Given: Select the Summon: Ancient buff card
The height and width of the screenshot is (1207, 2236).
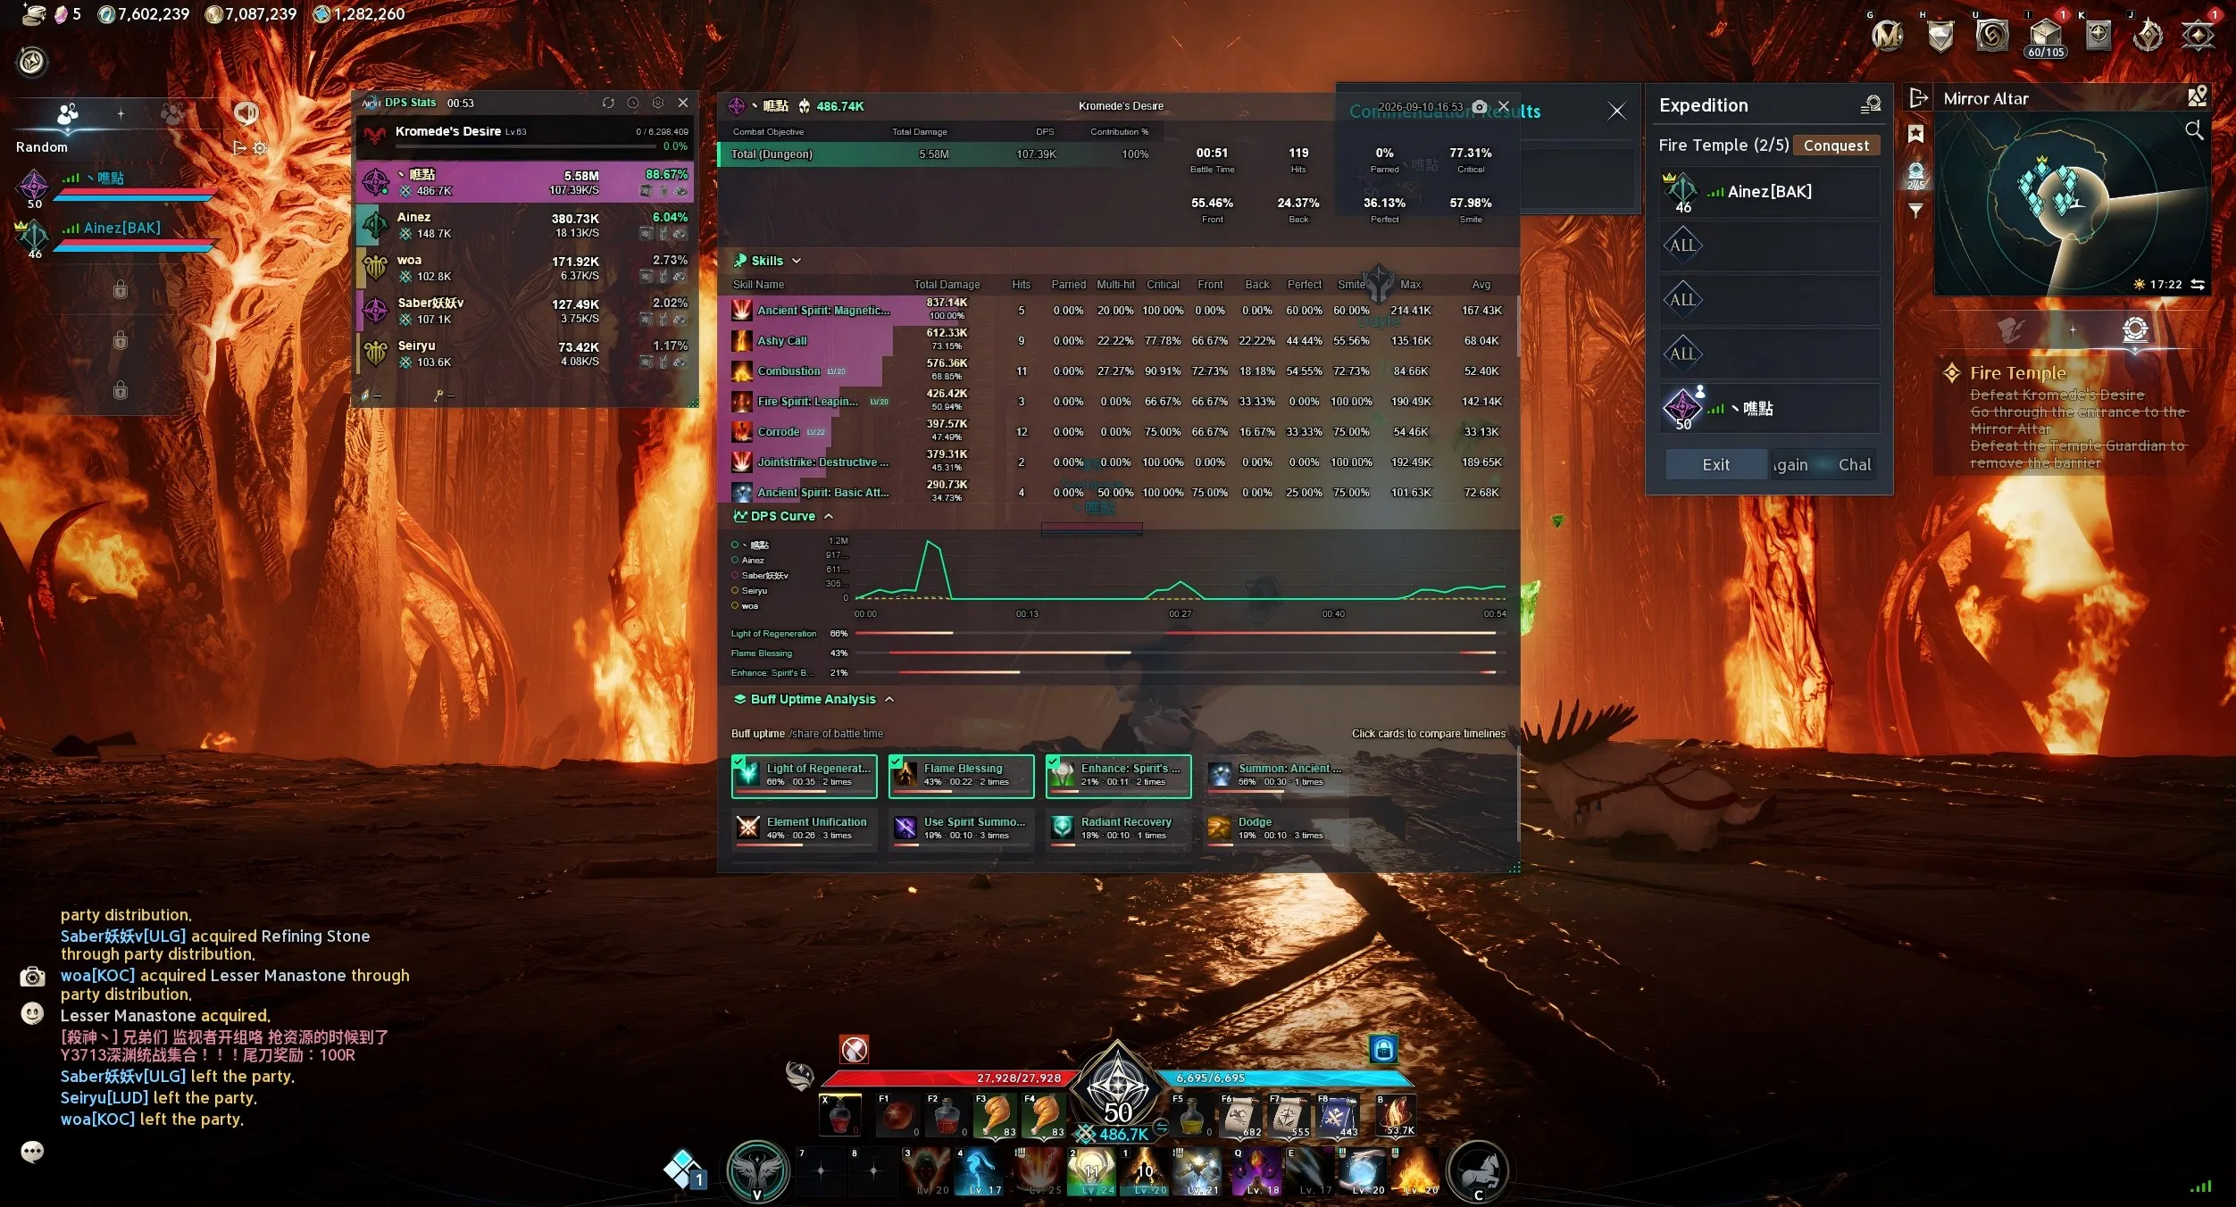Looking at the screenshot, I should point(1275,776).
